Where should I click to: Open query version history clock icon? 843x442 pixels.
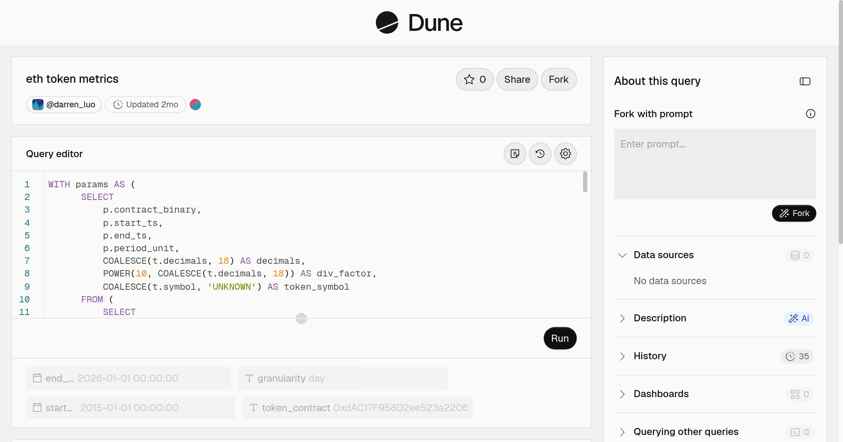coord(540,154)
